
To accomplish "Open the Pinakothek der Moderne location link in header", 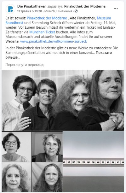I will click(x=85, y=6).
